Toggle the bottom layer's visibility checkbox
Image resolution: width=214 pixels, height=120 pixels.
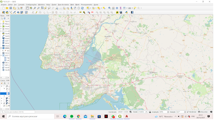point(4,106)
